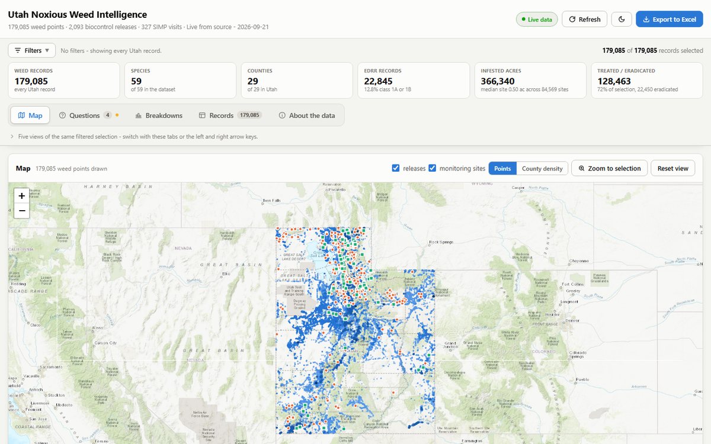This screenshot has height=444, width=711.
Task: Click the '179,085 weed points drawn' label
Action: pos(71,169)
